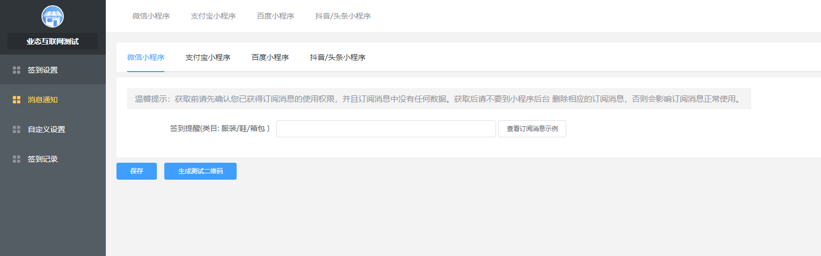The width and height of the screenshot is (821, 256).
Task: Click the shop avatar logo icon
Action: (53, 16)
